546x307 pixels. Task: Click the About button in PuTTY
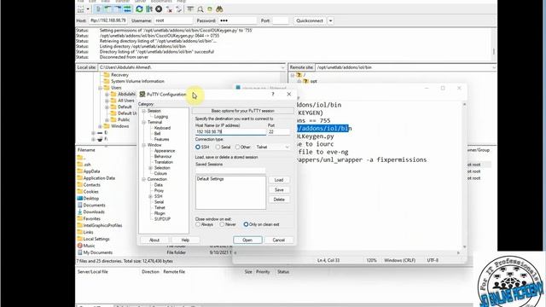point(154,240)
